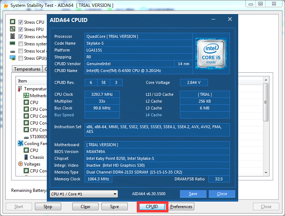This screenshot has height=216, width=285.
Task: Click the ST1000 hard drive icon
Action: point(26,136)
